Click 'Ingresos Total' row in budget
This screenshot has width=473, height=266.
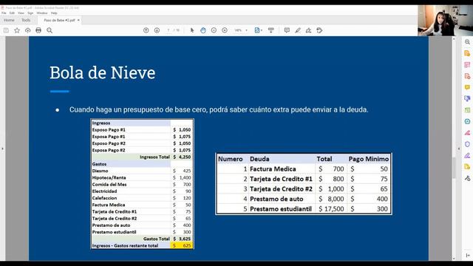point(142,157)
